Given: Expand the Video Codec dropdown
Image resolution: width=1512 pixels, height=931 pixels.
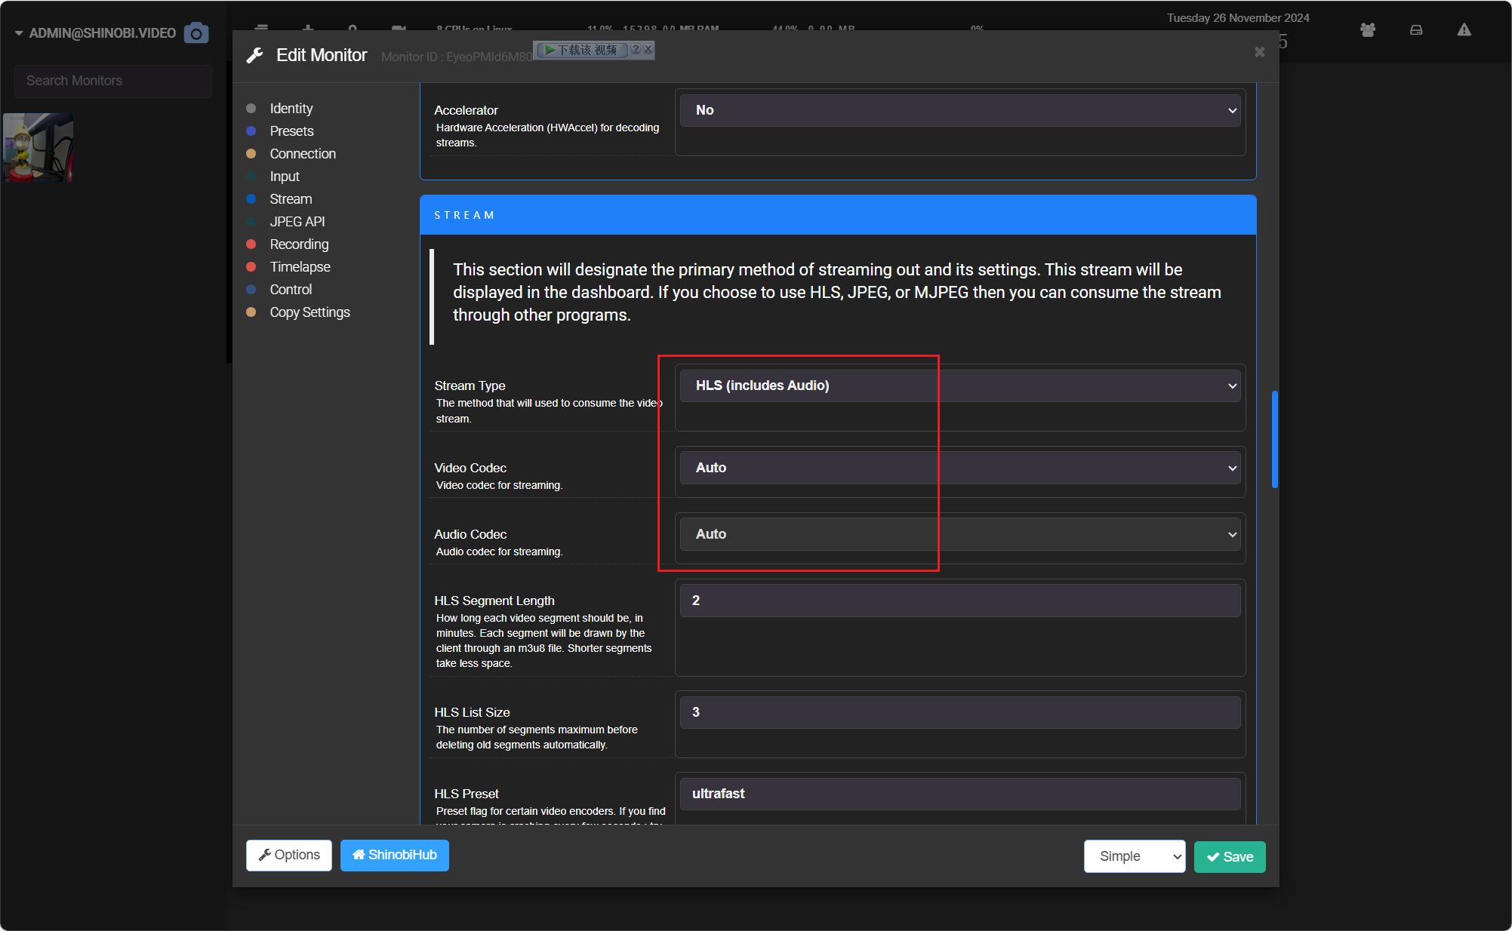Looking at the screenshot, I should pyautogui.click(x=959, y=468).
